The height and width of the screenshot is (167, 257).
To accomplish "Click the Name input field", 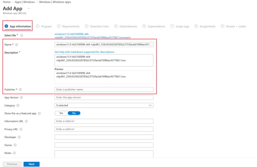I will (x=104, y=44).
